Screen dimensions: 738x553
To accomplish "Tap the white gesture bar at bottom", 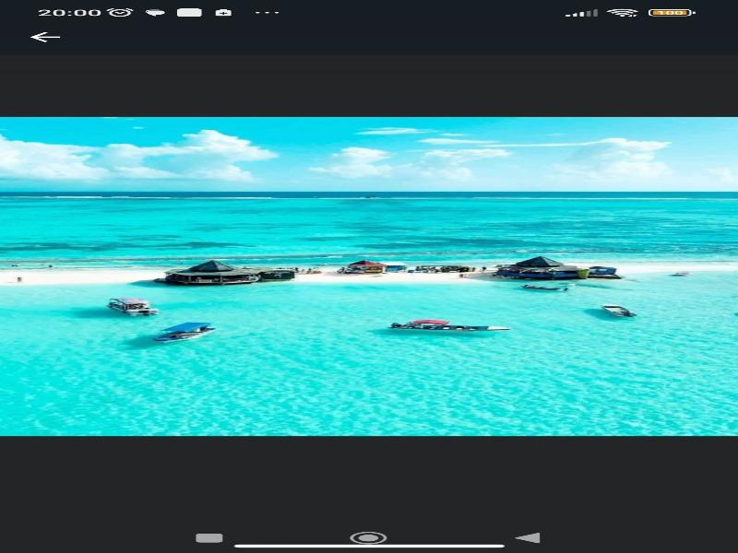I will click(x=369, y=546).
